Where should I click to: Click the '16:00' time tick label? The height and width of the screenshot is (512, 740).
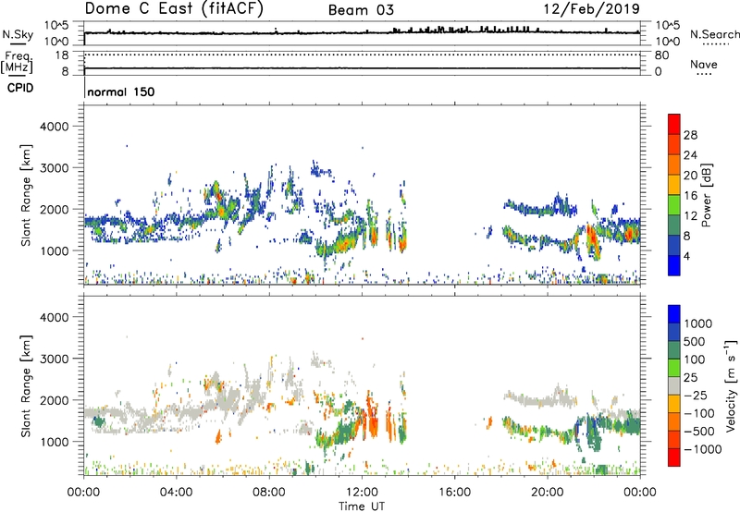point(454,493)
